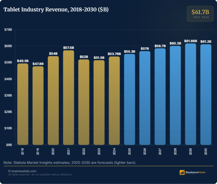Click the 2023 revenue bar
Image resolution: width=217 pixels, height=184 pixels.
[99, 102]
